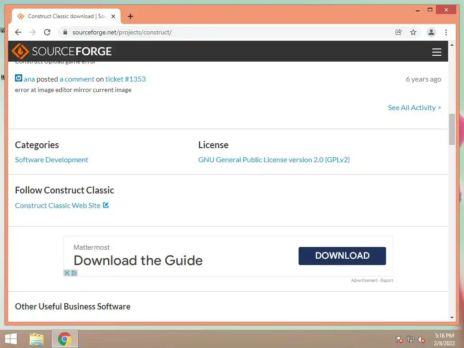Click network status tray icon
Image resolution: width=464 pixels, height=348 pixels.
[411, 339]
